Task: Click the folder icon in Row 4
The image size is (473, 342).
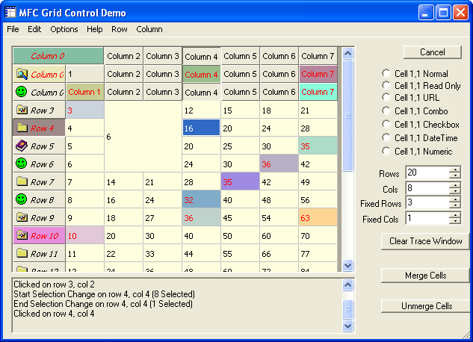Action: [x=22, y=128]
